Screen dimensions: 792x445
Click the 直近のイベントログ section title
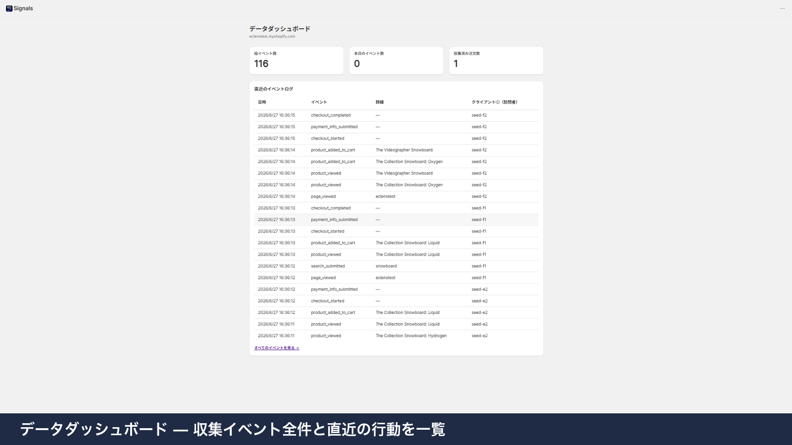click(274, 89)
